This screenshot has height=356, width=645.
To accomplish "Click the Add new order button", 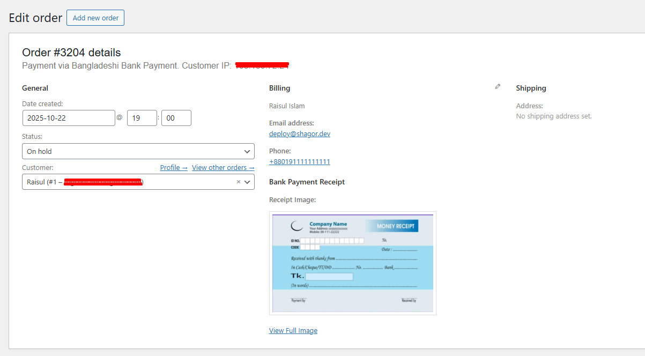I will (x=95, y=18).
